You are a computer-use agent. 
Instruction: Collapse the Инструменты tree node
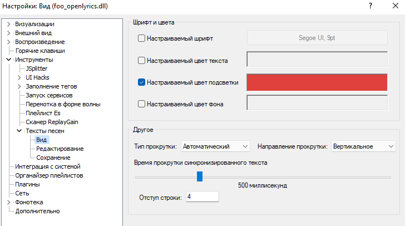(8, 60)
